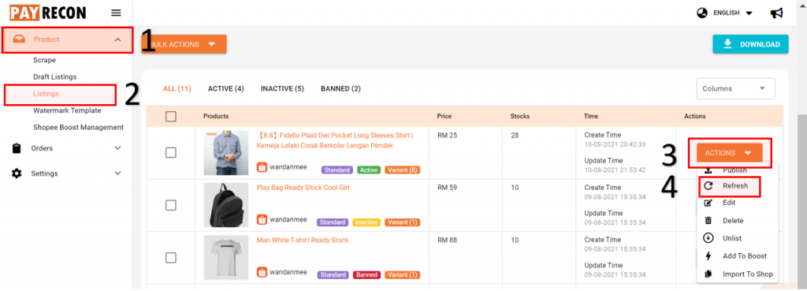Viewport: 807px width, 291px height.
Task: Click the globe language icon
Action: point(702,13)
